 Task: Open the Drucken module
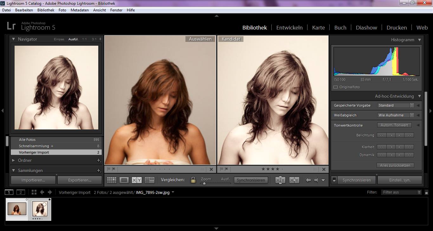(397, 28)
